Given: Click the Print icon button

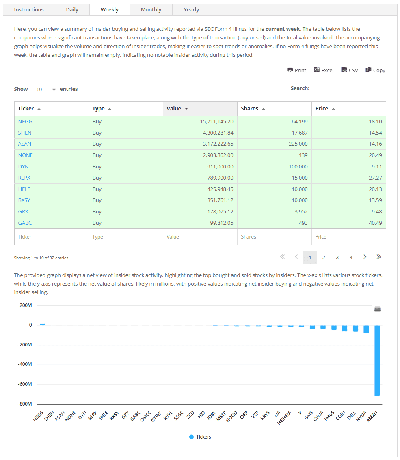Looking at the screenshot, I should [296, 70].
